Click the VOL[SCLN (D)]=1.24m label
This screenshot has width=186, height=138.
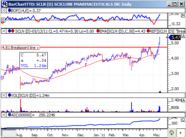coord(30,95)
